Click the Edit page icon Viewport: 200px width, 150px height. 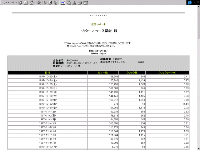click(86, 3)
